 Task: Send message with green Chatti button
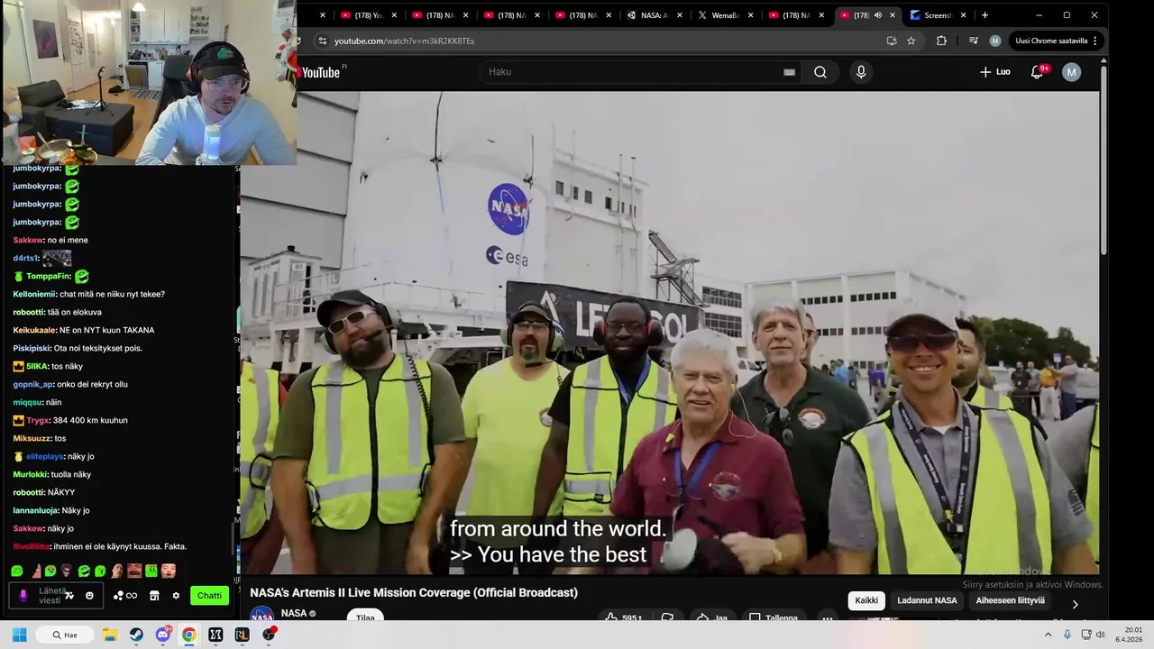click(209, 596)
